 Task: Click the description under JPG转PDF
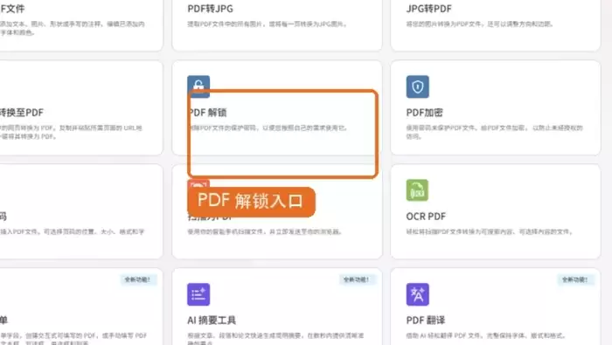[x=480, y=24]
